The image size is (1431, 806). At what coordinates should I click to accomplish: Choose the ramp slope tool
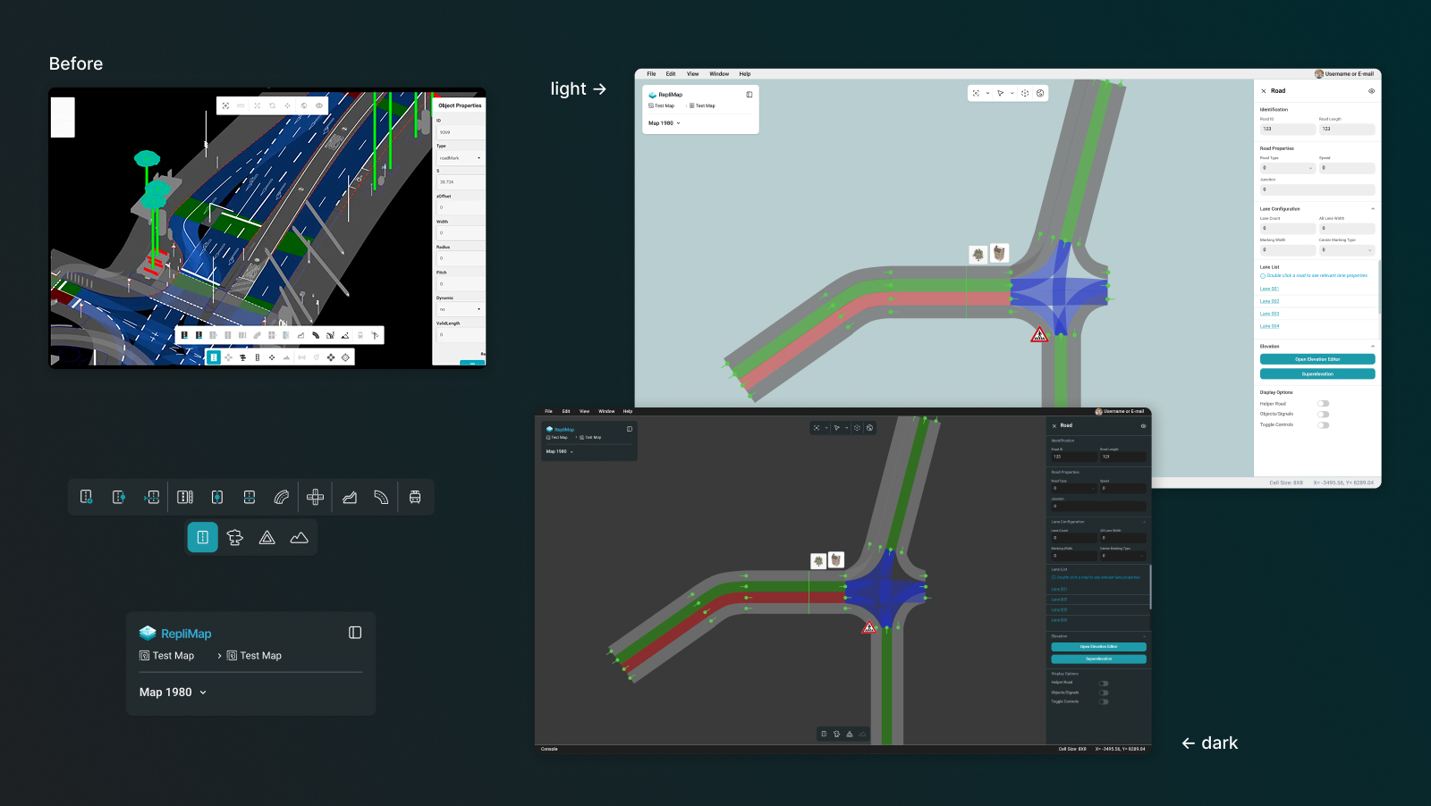350,497
